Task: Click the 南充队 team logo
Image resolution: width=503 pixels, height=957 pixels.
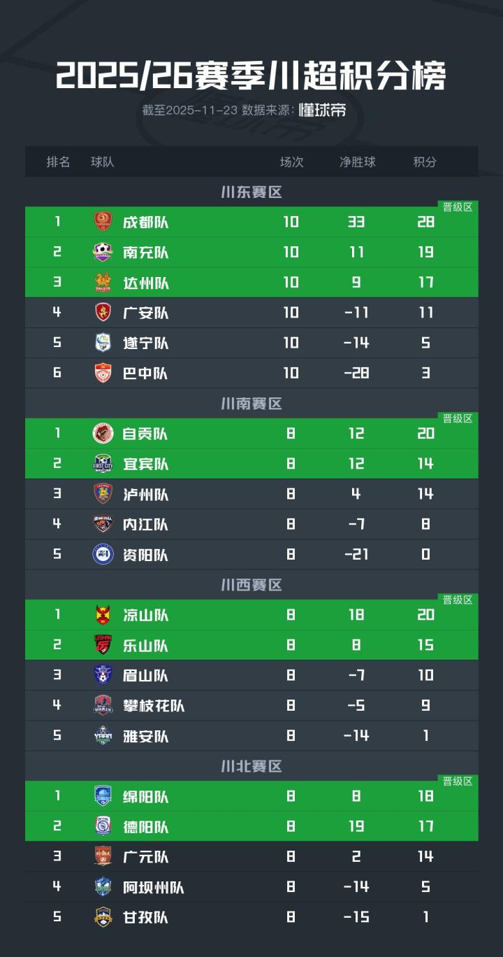Action: coord(103,252)
